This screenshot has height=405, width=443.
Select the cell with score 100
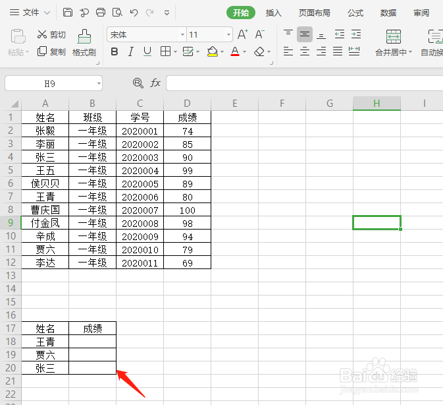[188, 210]
